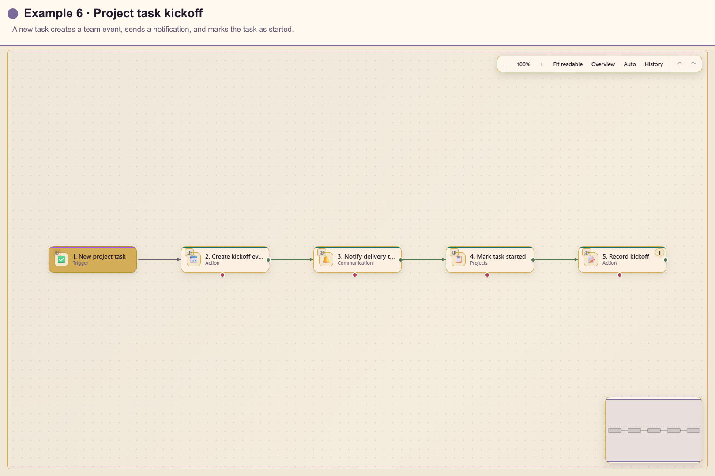Viewport: 715px width, 476px height.
Task: Select the 1. New project task trigger title
Action: point(99,256)
